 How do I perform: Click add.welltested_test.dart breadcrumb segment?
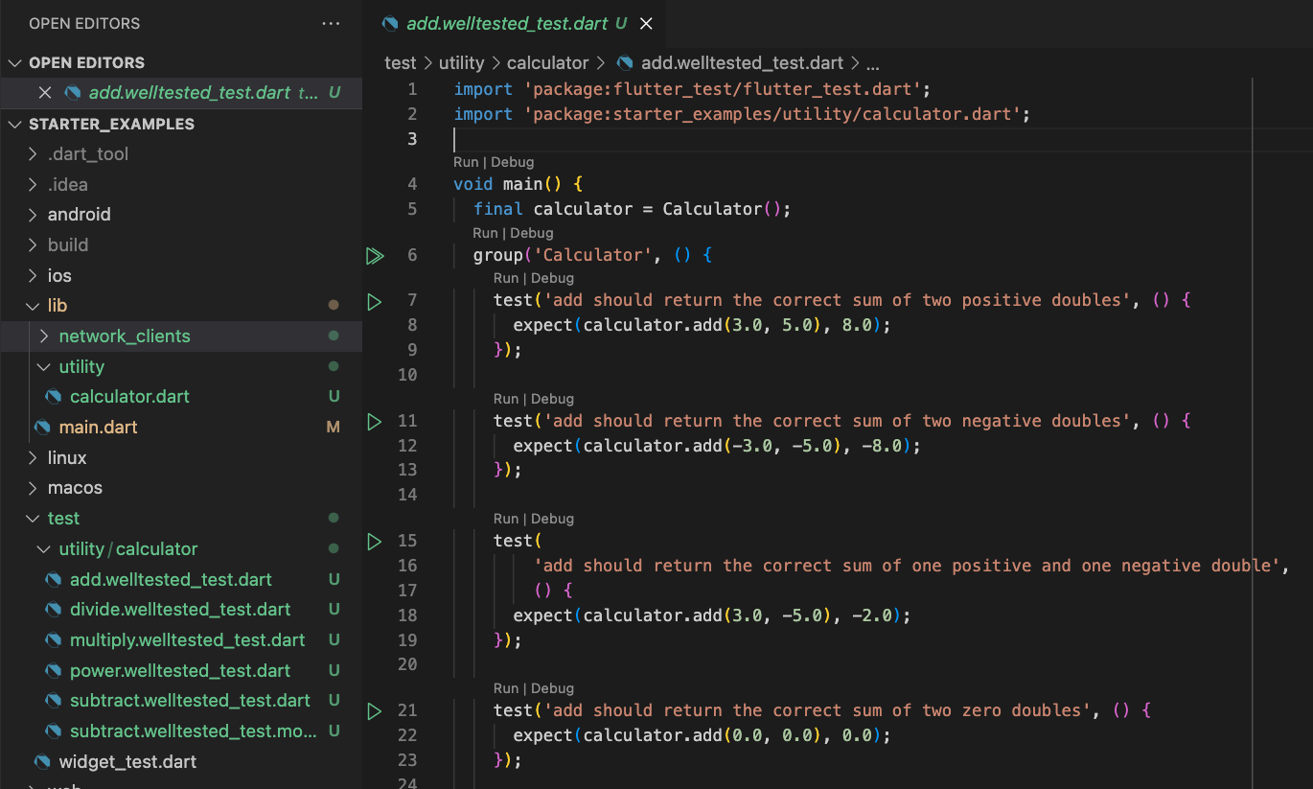[x=742, y=63]
